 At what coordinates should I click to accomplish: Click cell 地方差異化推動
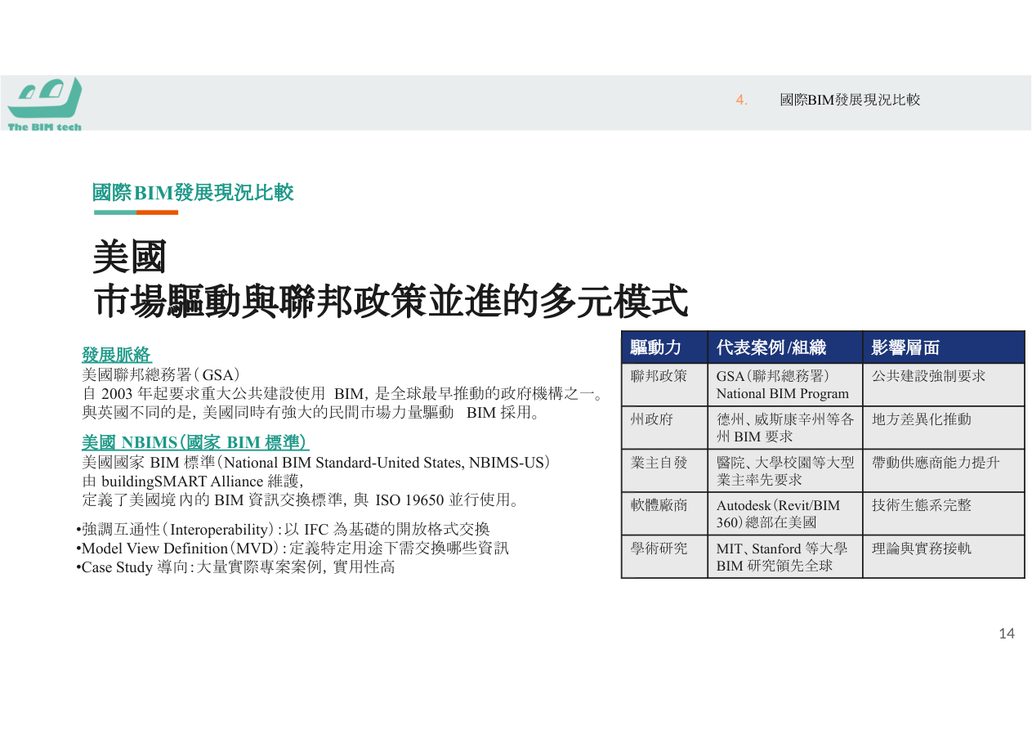click(944, 428)
